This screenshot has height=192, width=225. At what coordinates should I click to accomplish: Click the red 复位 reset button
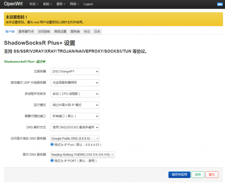(211, 174)
